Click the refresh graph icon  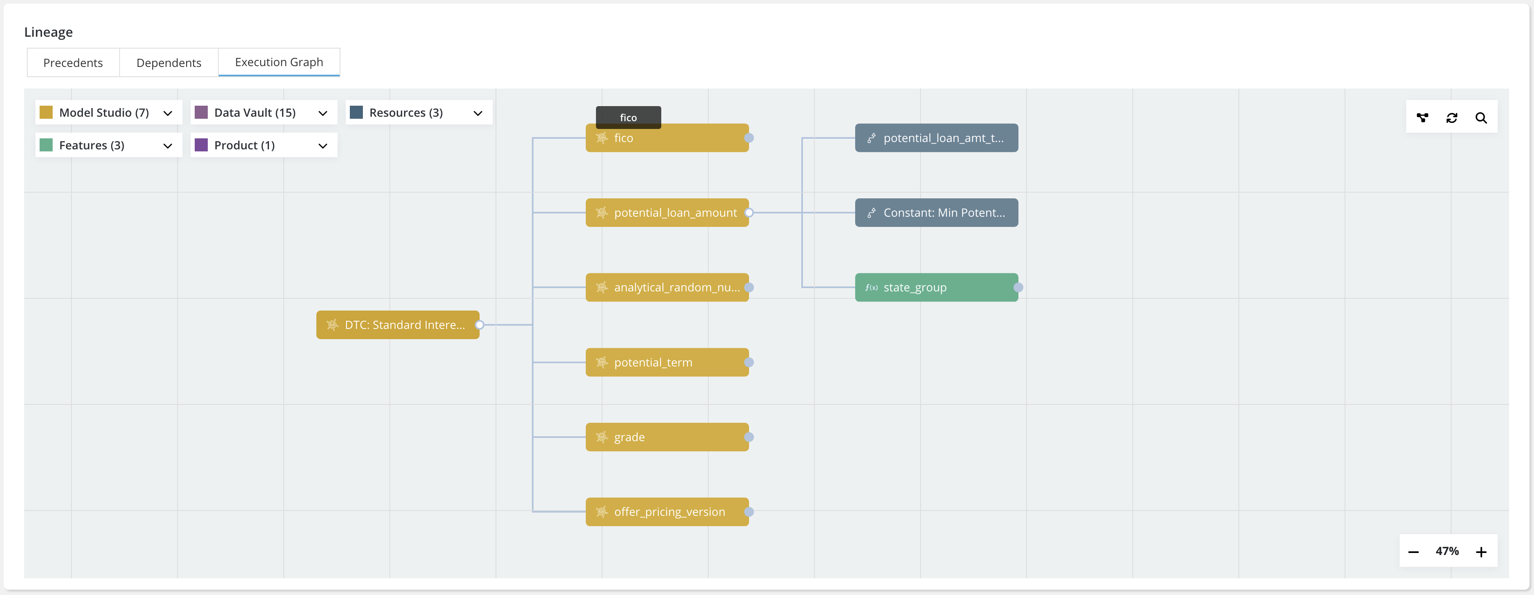click(1451, 118)
